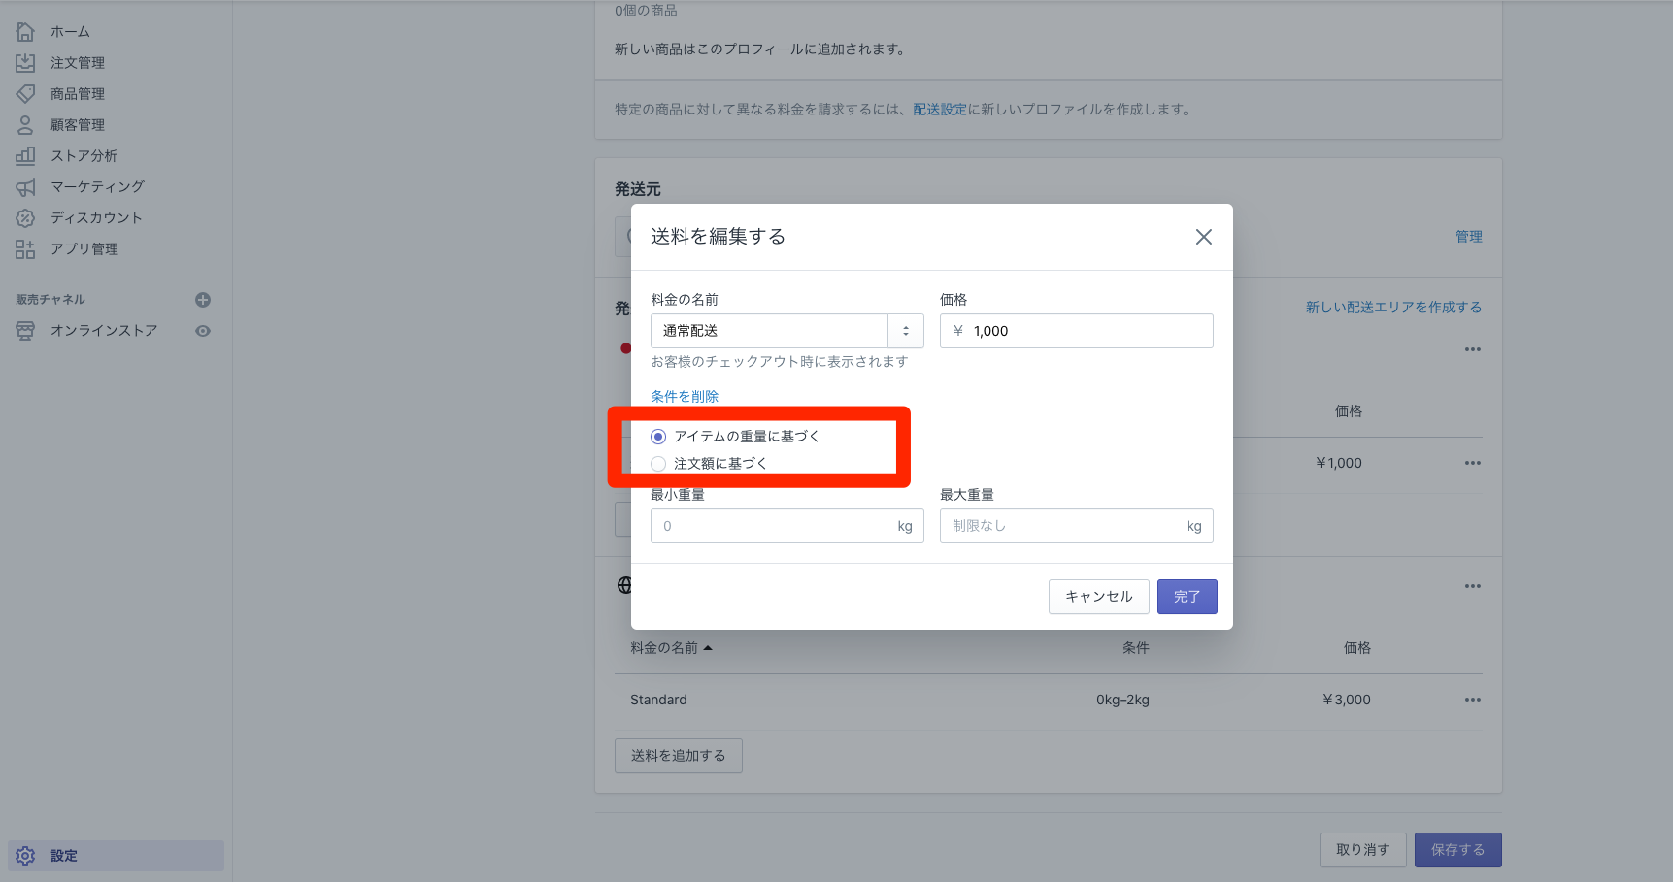Open the rate name dropdown (通常配送)

point(905,331)
